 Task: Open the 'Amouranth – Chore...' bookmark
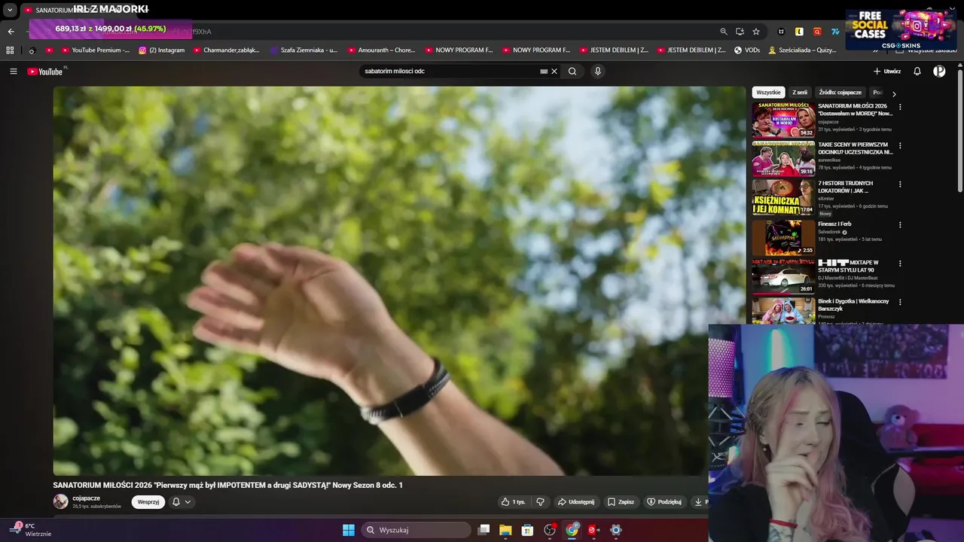(x=381, y=50)
